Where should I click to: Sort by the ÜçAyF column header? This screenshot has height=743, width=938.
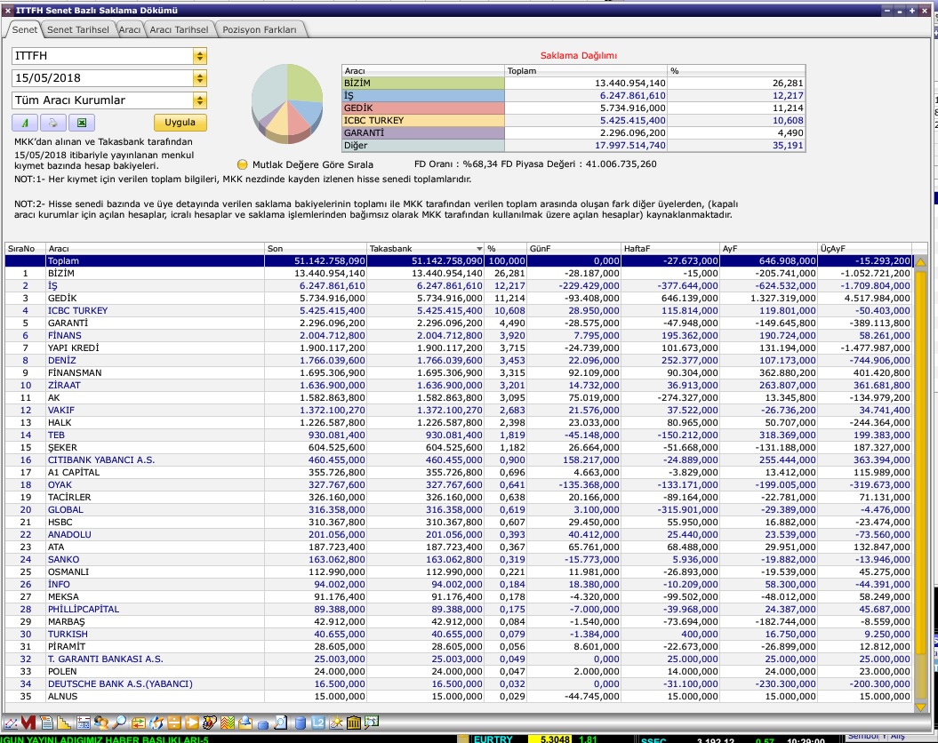click(865, 249)
